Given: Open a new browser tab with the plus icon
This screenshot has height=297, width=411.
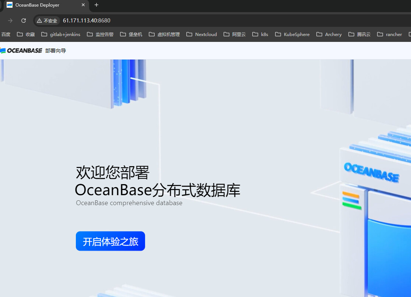Looking at the screenshot, I should tap(96, 5).
